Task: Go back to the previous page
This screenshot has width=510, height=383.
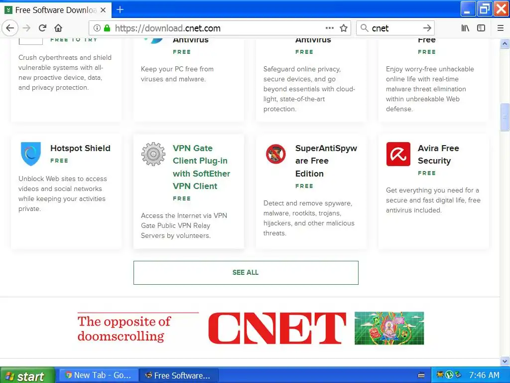Action: 10,28
